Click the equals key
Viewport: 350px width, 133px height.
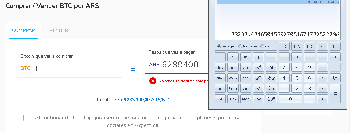tap(335, 94)
